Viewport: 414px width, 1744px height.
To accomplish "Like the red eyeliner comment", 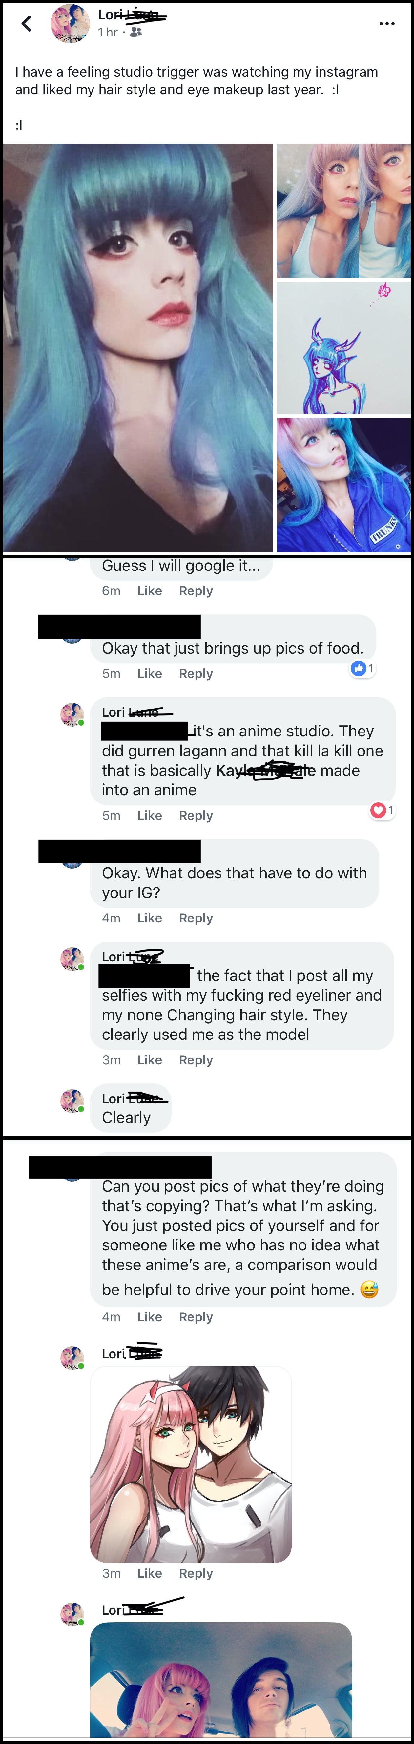I will point(149,1060).
